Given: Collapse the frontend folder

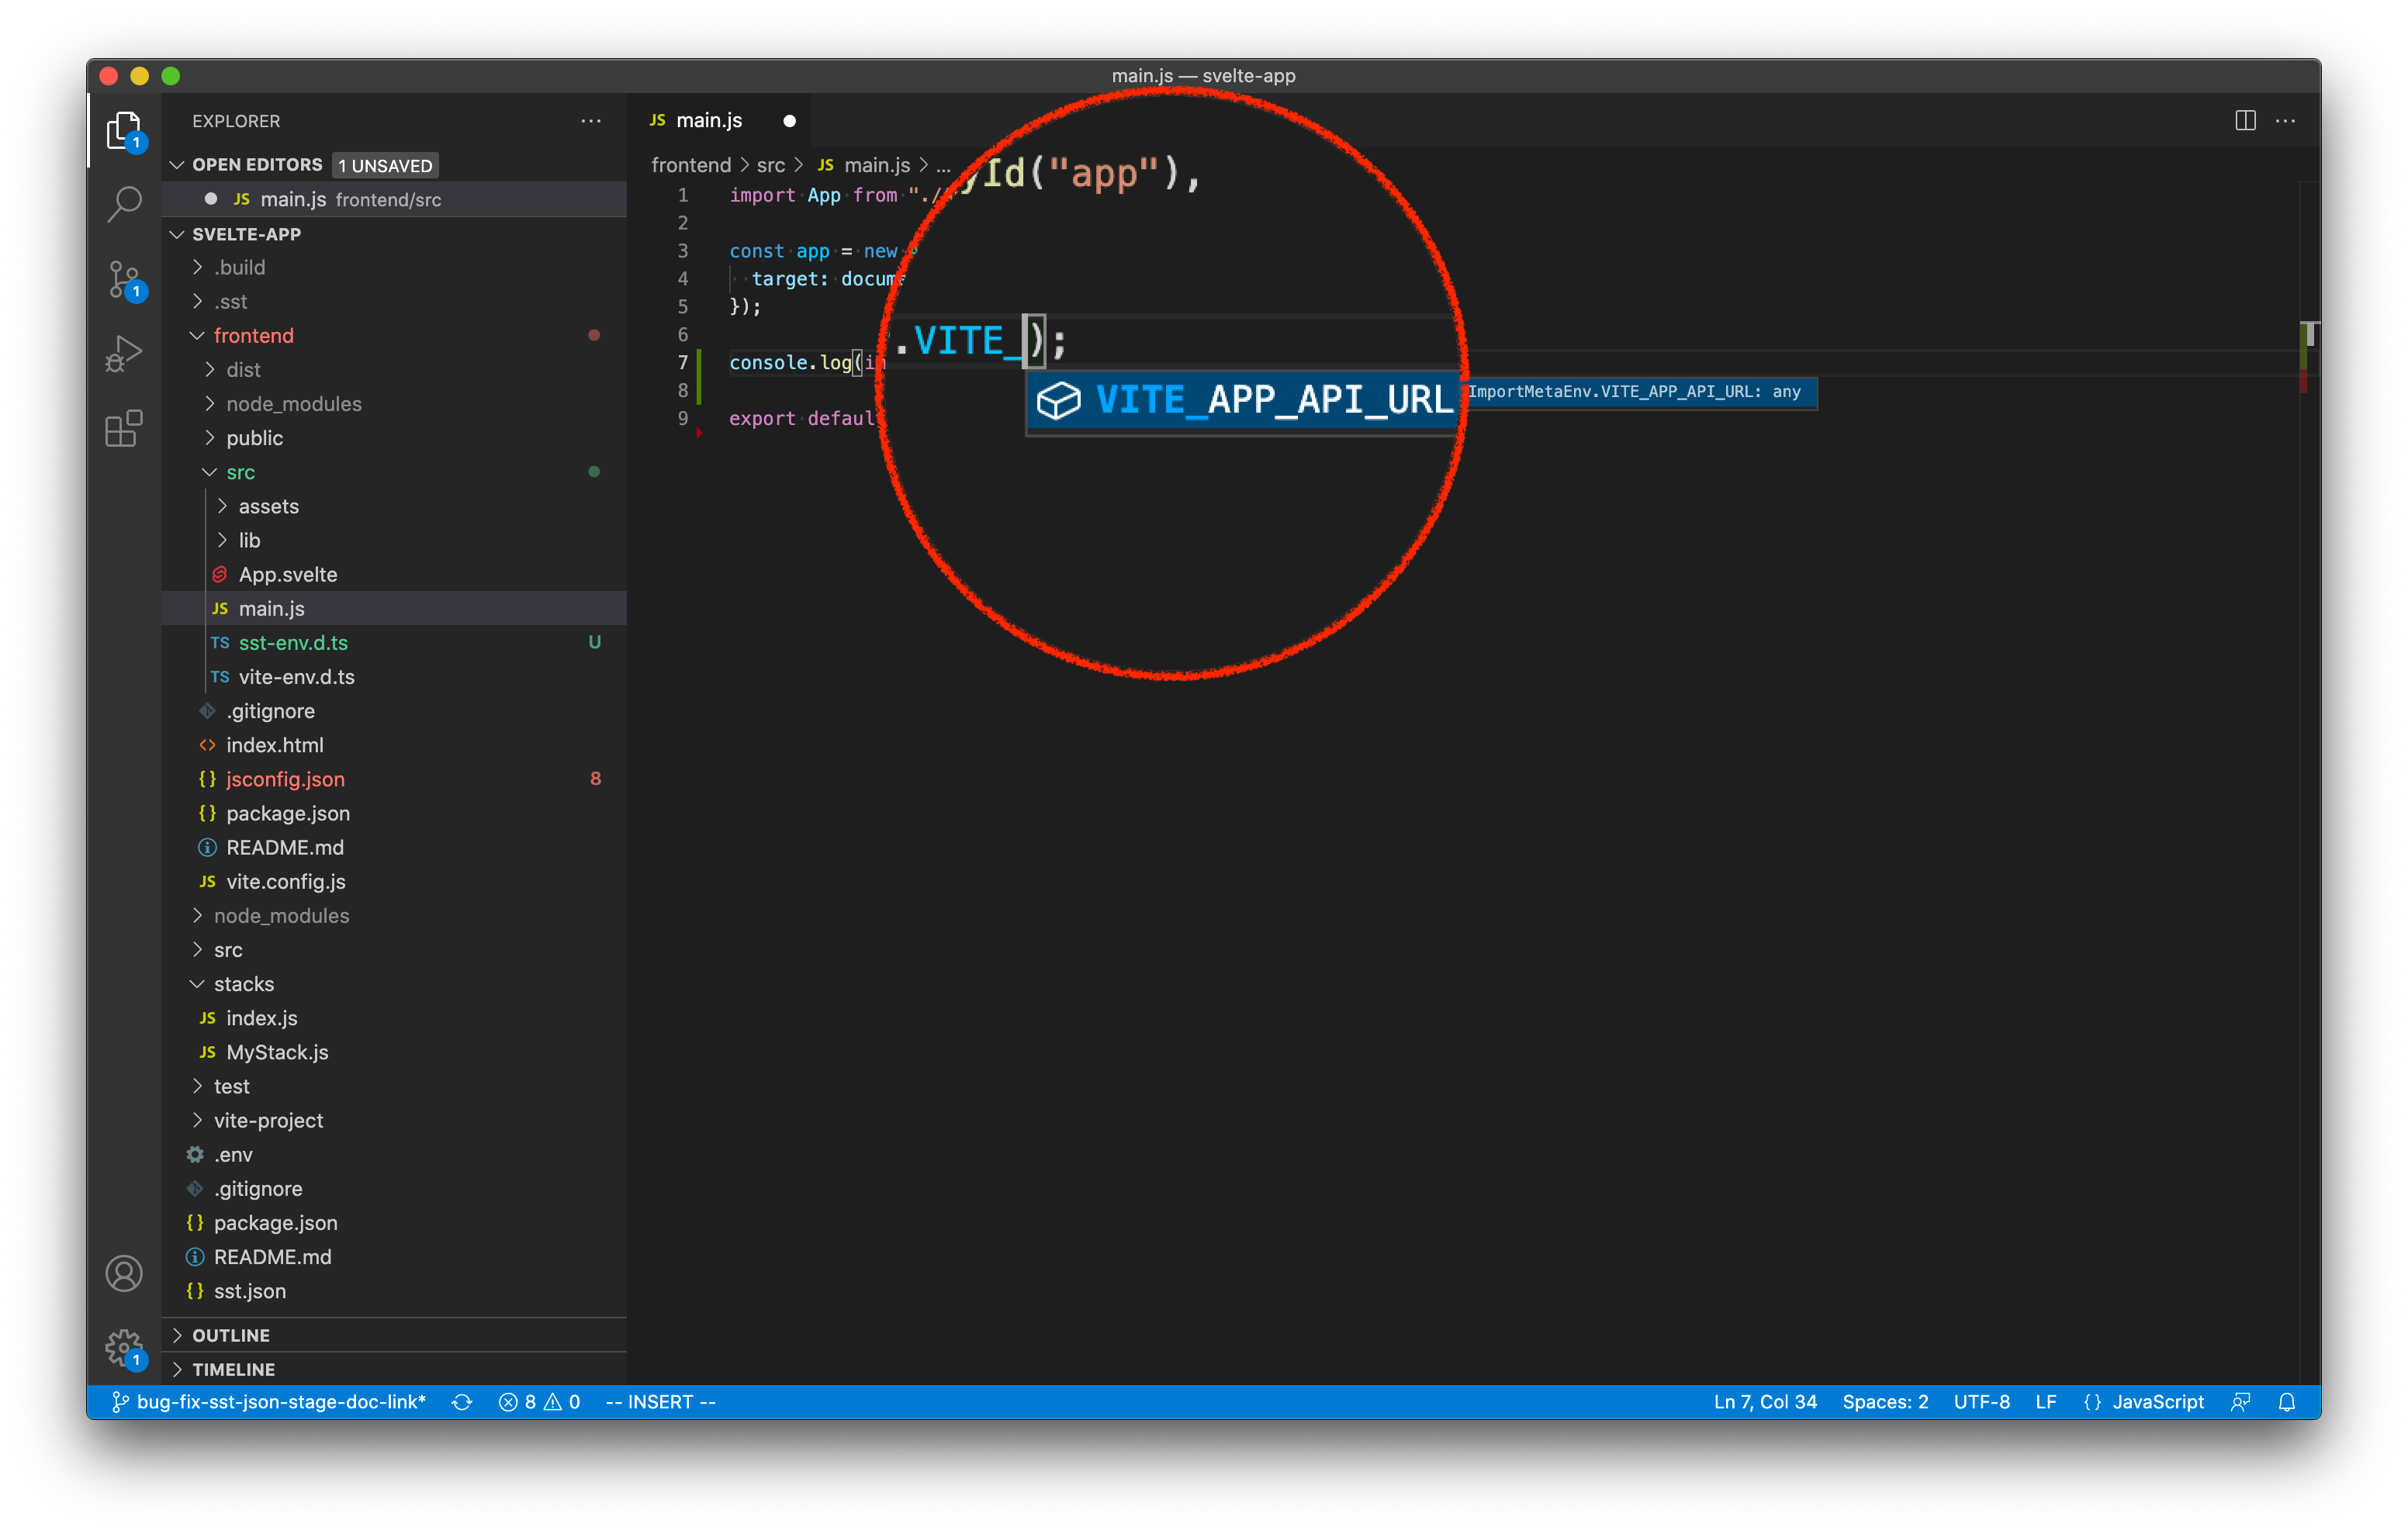Looking at the screenshot, I should coord(254,335).
